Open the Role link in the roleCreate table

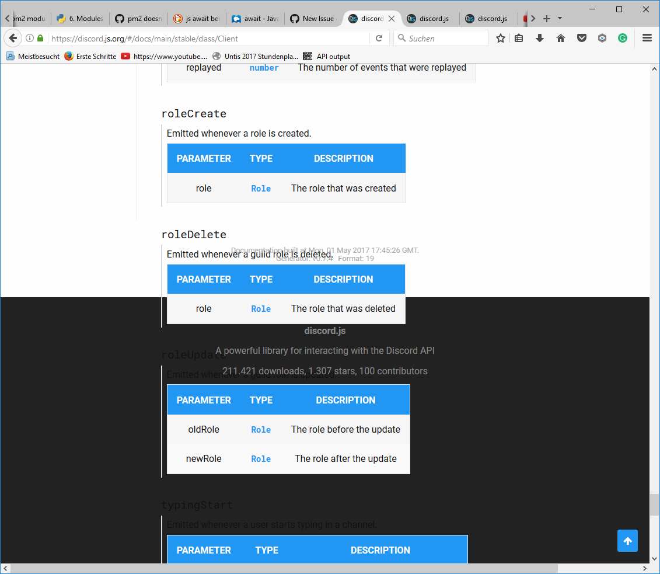pyautogui.click(x=261, y=188)
